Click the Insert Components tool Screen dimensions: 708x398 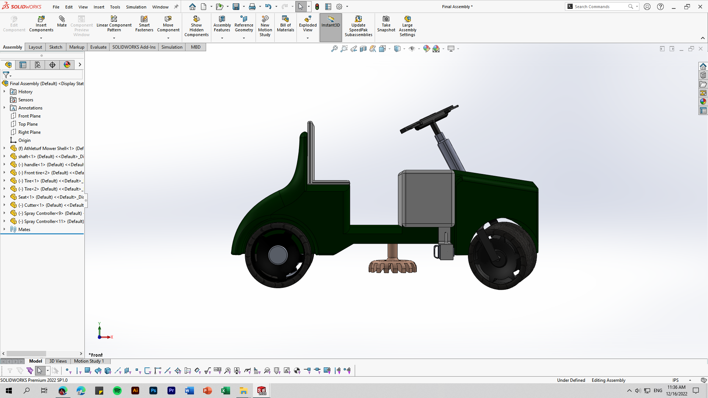tap(41, 24)
